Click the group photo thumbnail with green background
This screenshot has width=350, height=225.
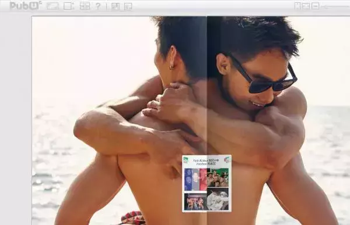tap(218, 177)
